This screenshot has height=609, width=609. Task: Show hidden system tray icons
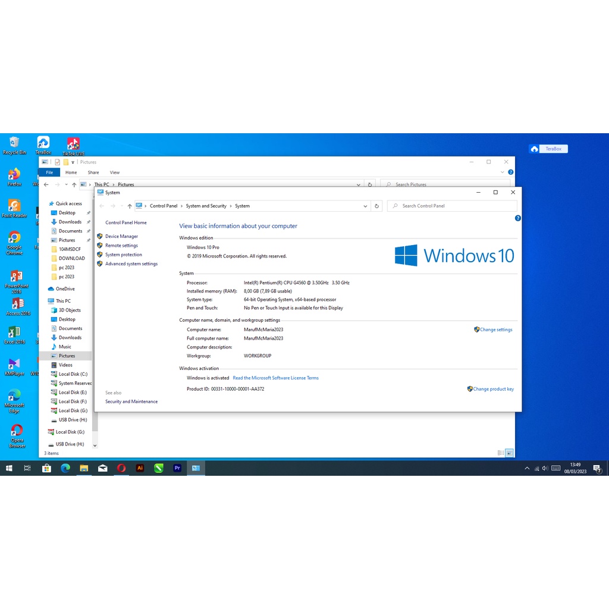pyautogui.click(x=527, y=468)
